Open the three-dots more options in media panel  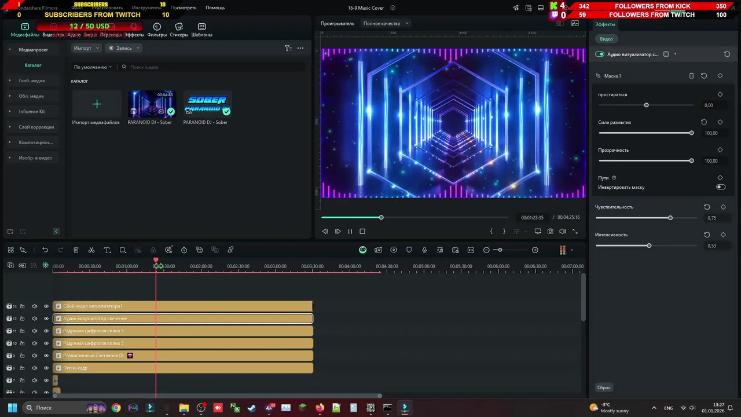tap(300, 48)
